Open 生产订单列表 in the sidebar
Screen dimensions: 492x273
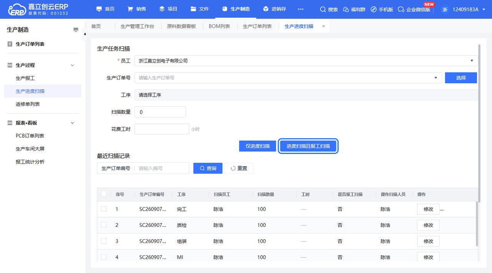pos(30,44)
